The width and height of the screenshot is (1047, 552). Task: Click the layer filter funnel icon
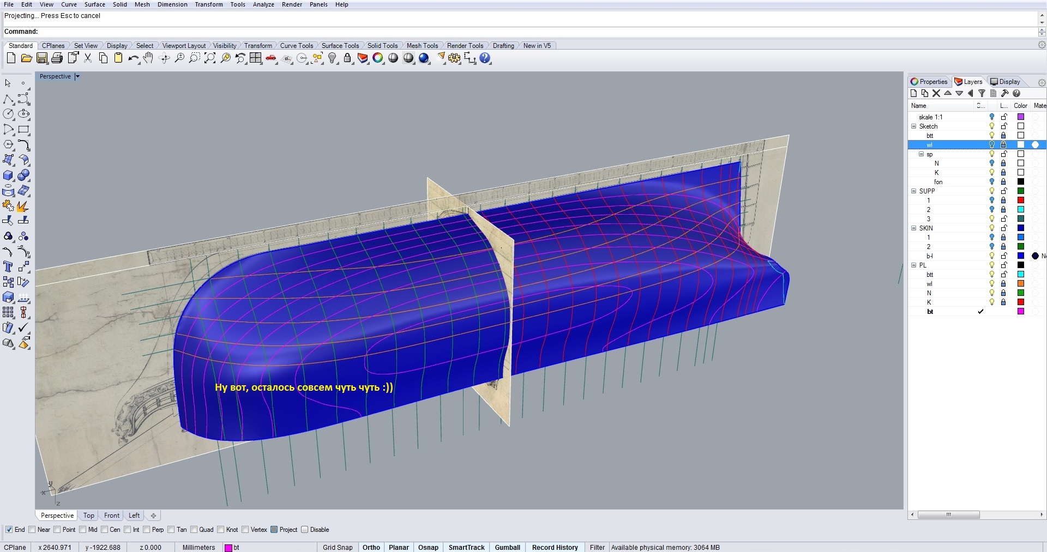pyautogui.click(x=982, y=93)
